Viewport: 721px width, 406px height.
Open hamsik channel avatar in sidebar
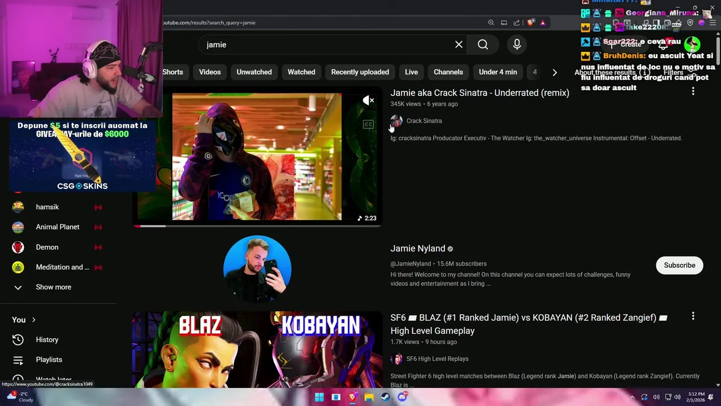click(18, 207)
